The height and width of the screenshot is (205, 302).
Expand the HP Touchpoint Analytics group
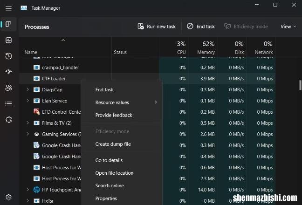(x=28, y=190)
